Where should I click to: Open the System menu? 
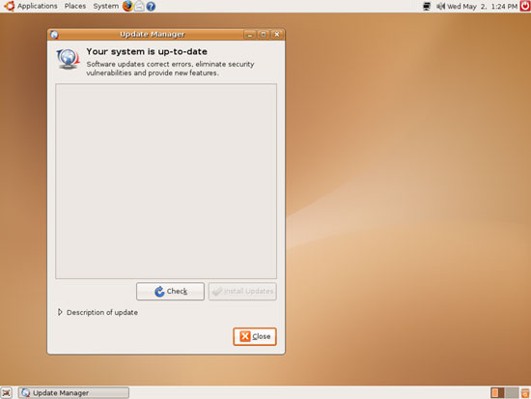(x=105, y=6)
